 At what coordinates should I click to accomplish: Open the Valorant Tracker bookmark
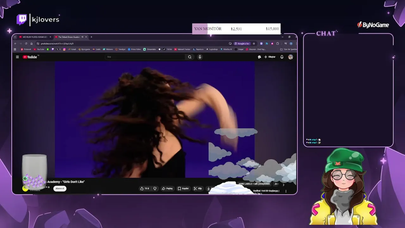[x=182, y=49]
